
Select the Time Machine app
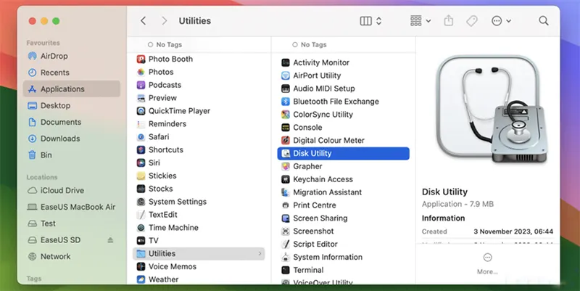click(199, 227)
